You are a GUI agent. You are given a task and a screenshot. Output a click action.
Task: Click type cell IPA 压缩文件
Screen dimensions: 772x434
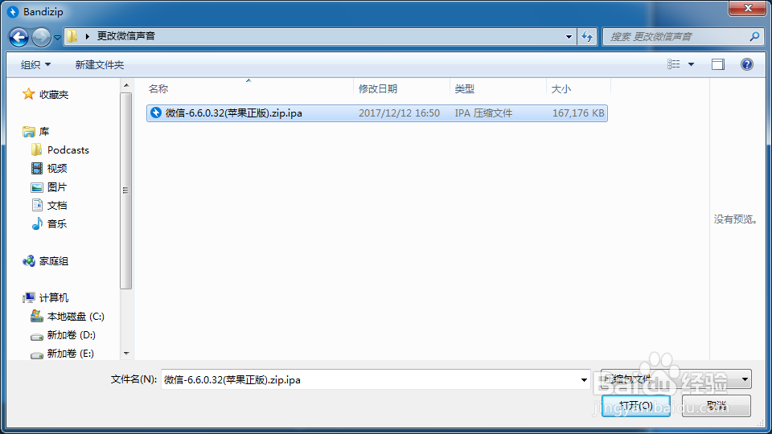[x=483, y=113]
